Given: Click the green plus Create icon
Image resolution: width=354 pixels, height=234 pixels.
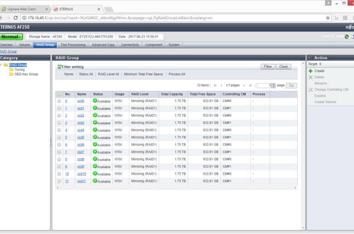Looking at the screenshot, I should coord(310,71).
